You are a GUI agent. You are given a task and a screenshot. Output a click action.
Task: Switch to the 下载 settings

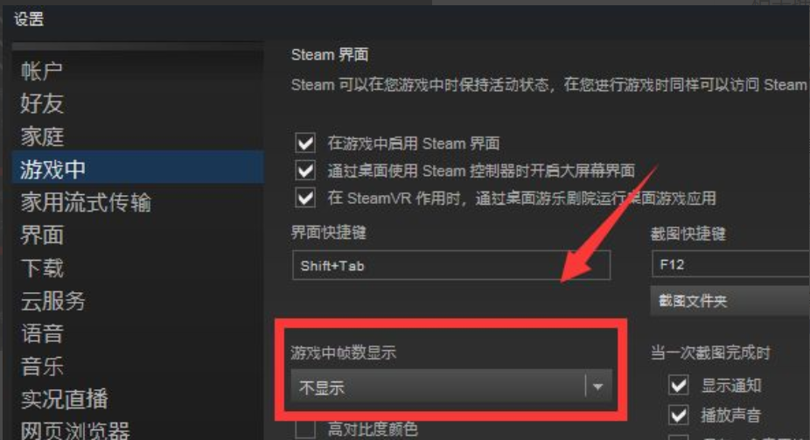(x=42, y=268)
